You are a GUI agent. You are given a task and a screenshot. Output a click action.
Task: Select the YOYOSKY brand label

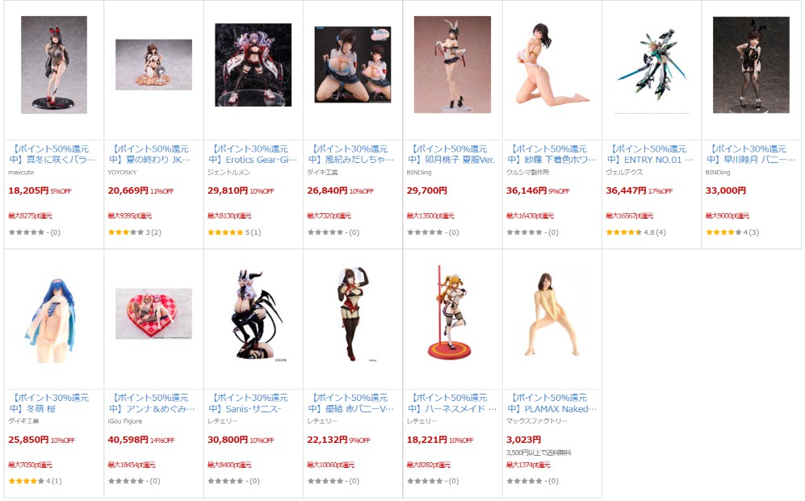click(x=122, y=173)
